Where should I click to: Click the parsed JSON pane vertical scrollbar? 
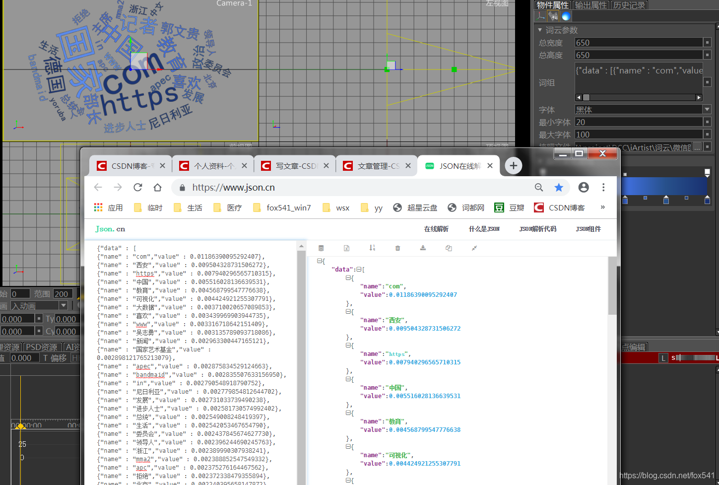click(612, 286)
